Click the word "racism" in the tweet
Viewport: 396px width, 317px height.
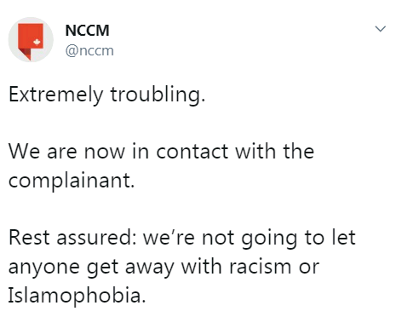click(261, 267)
